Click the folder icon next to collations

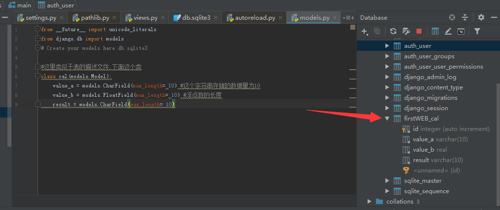pos(379,202)
